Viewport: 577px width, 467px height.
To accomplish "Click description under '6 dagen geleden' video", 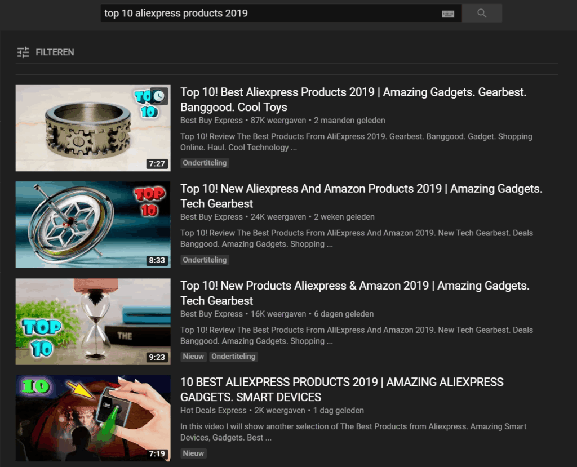I will [357, 335].
